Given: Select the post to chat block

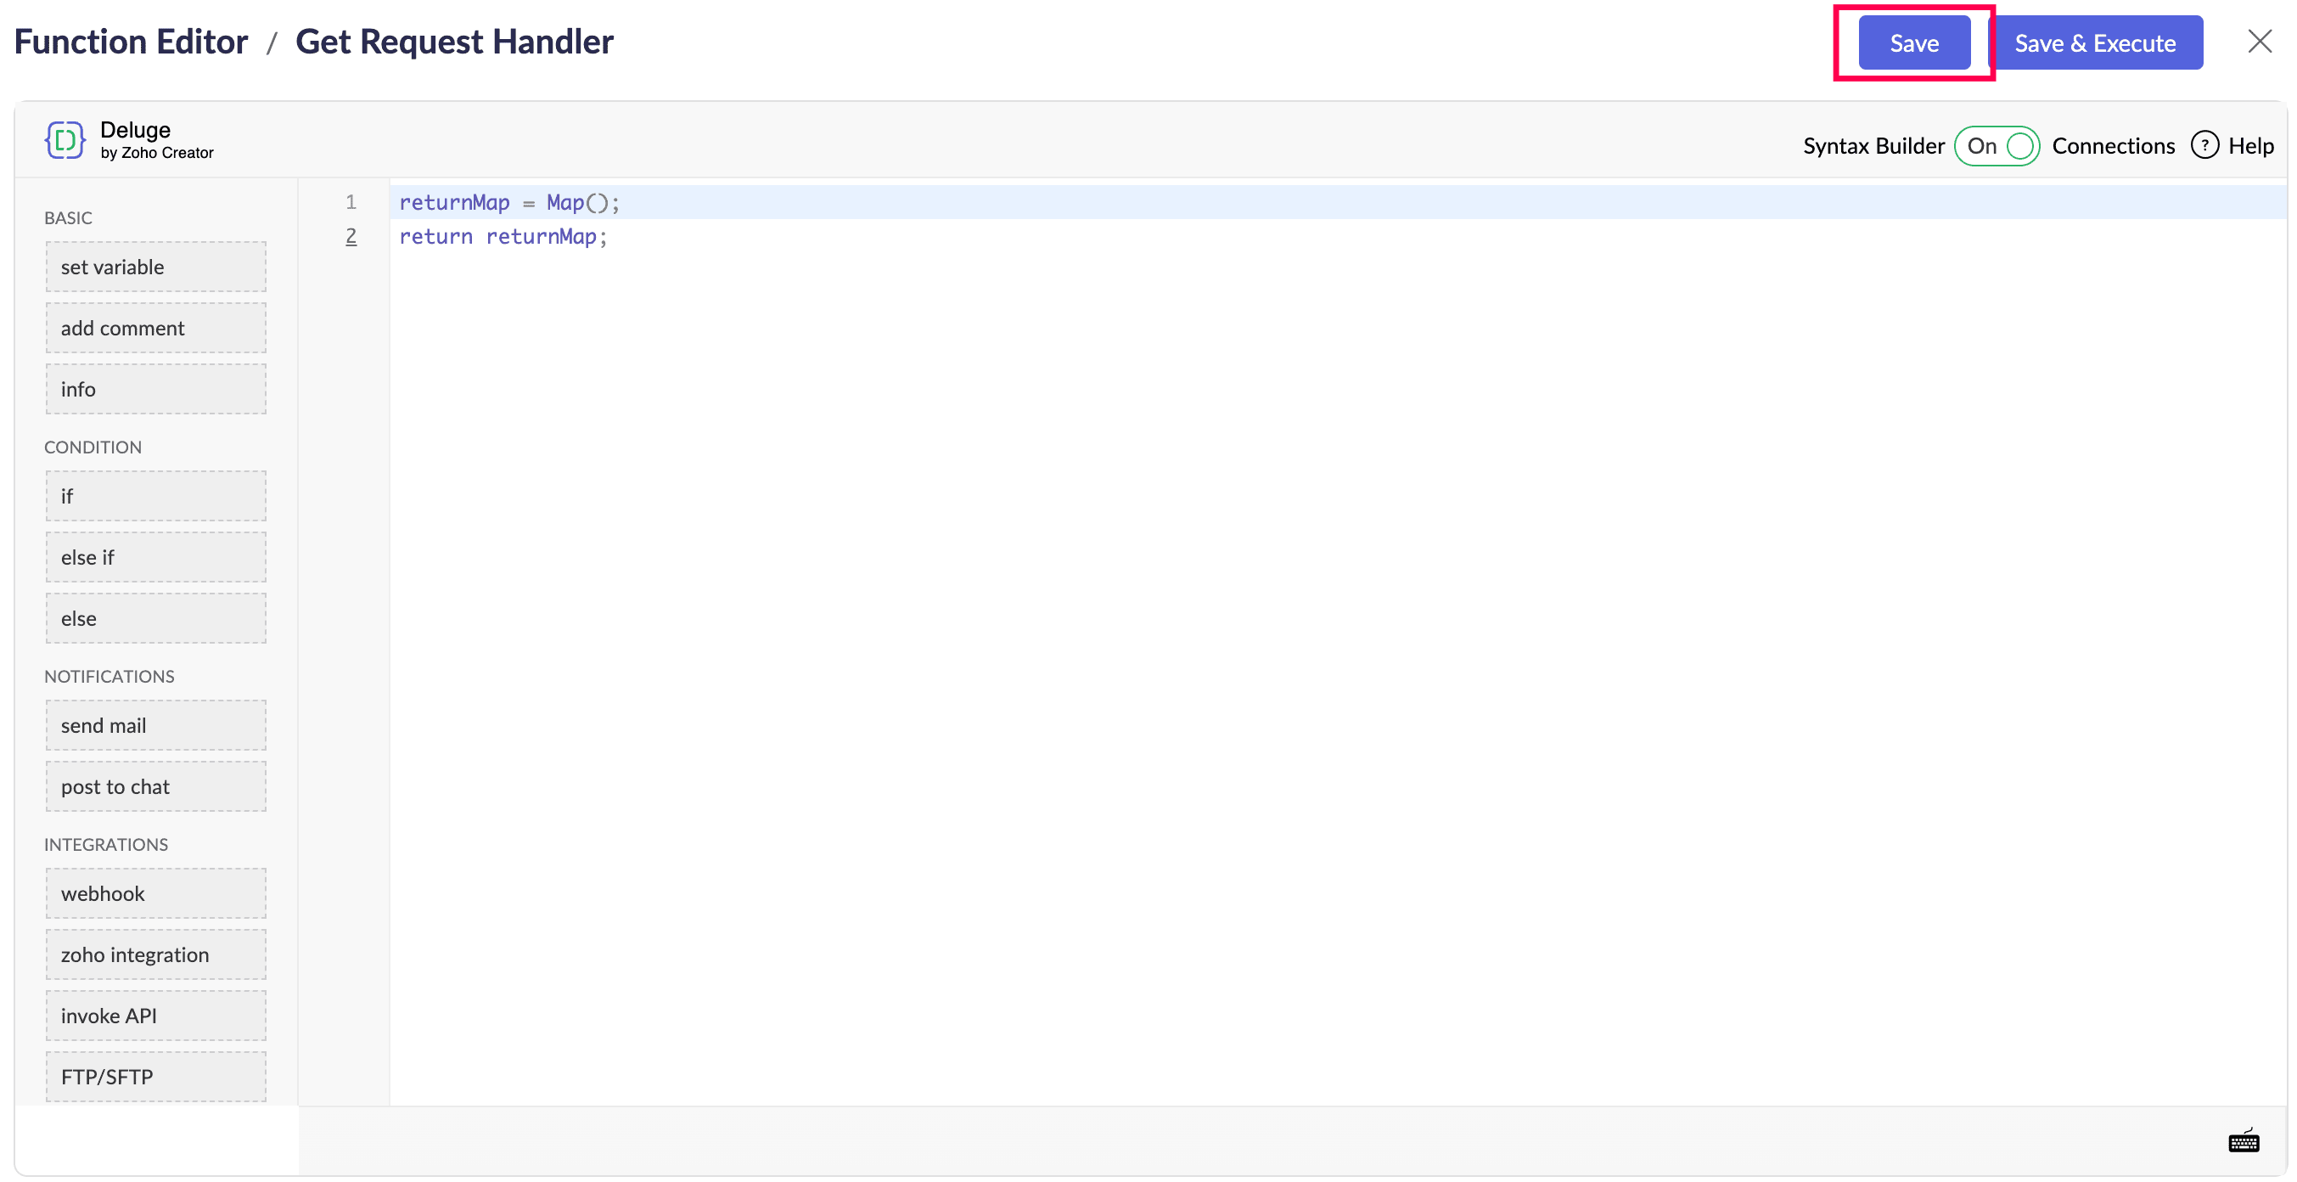Looking at the screenshot, I should pos(156,787).
